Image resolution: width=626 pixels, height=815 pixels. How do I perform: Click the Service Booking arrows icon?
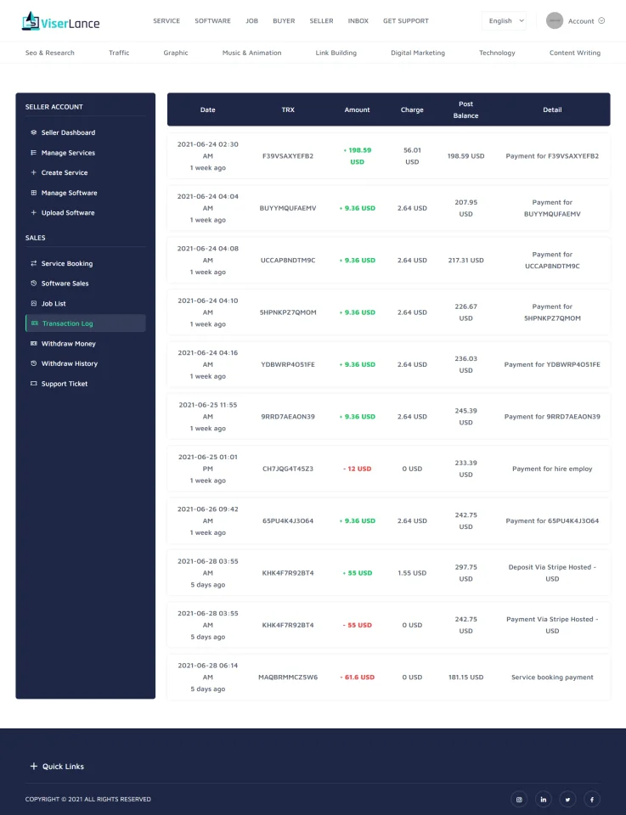(34, 263)
